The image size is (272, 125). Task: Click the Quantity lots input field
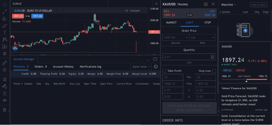[189, 57]
